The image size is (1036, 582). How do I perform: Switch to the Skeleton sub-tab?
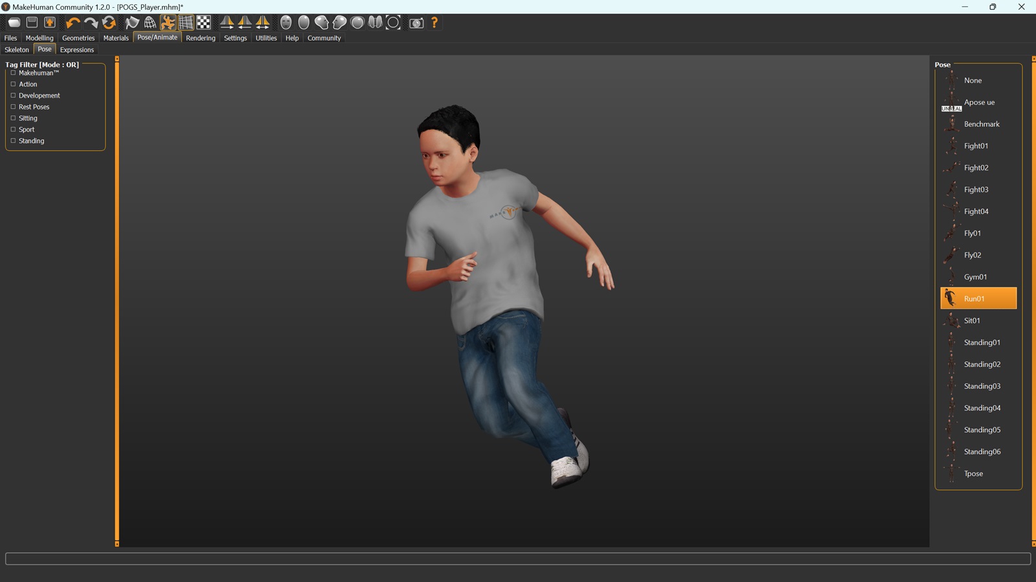17,50
